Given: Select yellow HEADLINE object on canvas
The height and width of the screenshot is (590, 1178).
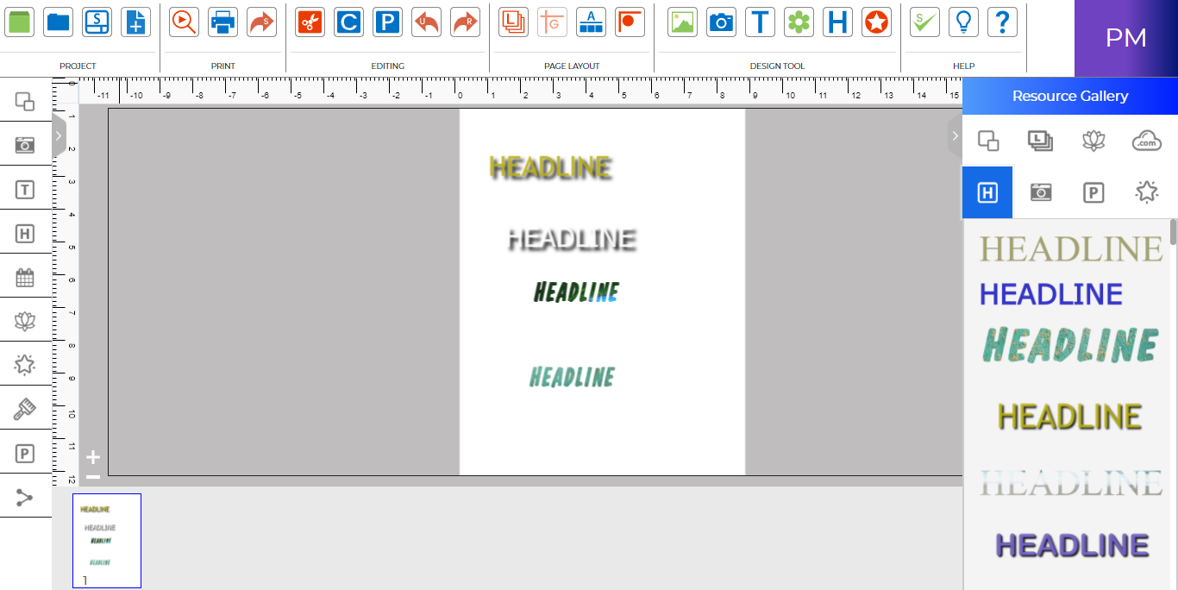Looking at the screenshot, I should (x=551, y=168).
